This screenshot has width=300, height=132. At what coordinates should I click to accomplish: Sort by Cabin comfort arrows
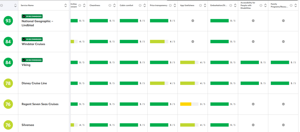click(145, 5)
